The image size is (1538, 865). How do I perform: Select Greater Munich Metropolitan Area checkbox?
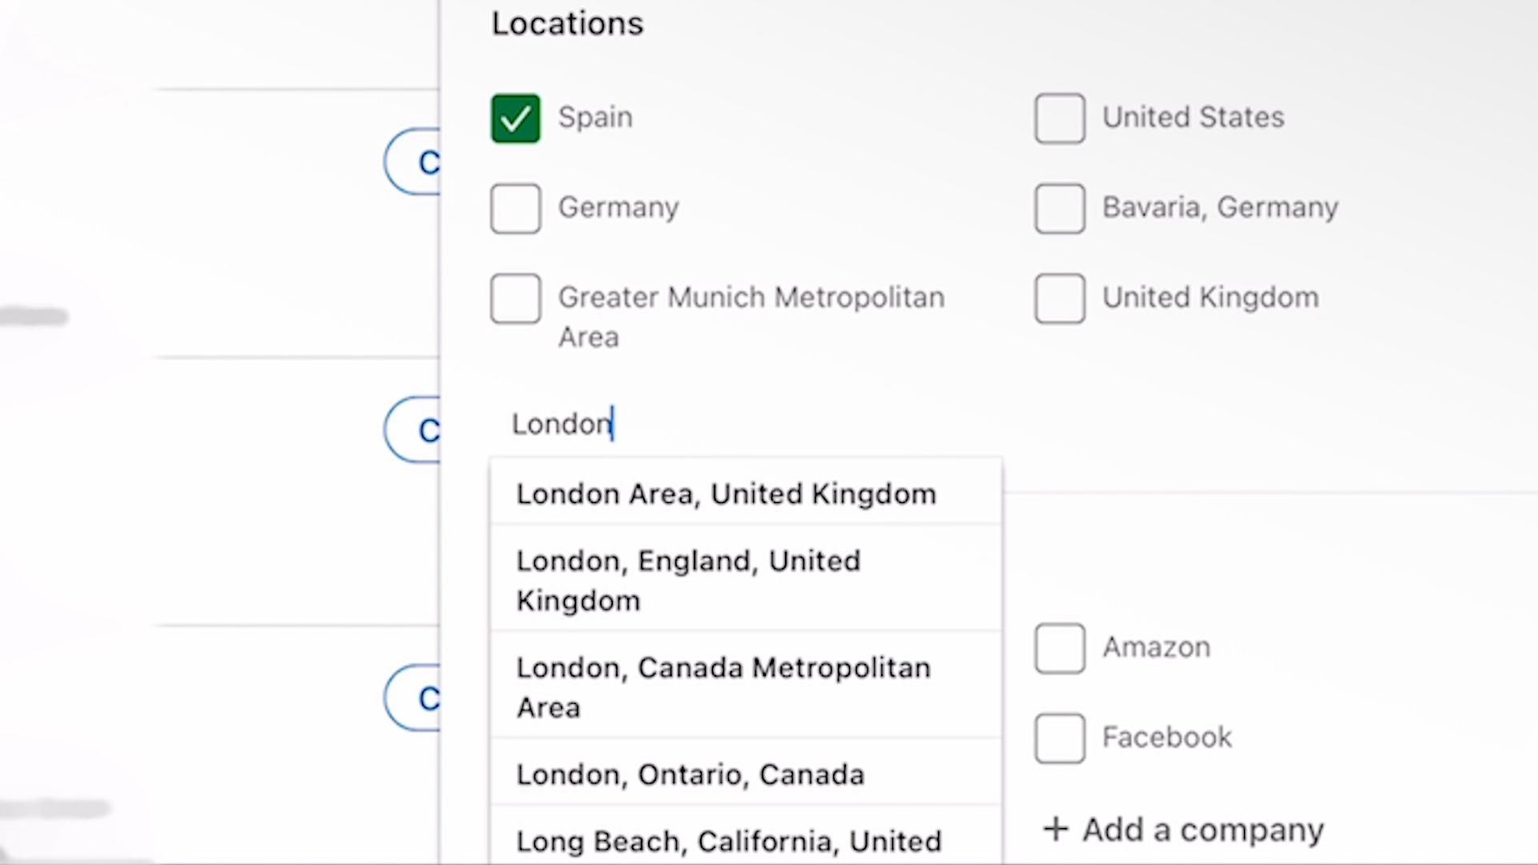click(515, 299)
